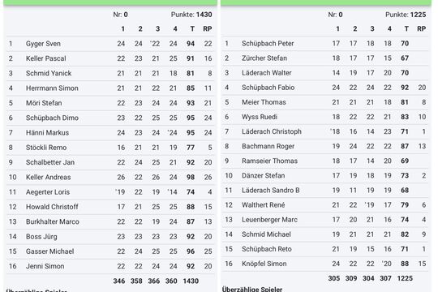Screen dimensions: 438x292
Task: Click right table grand total 1225
Action: pyautogui.click(x=405, y=278)
